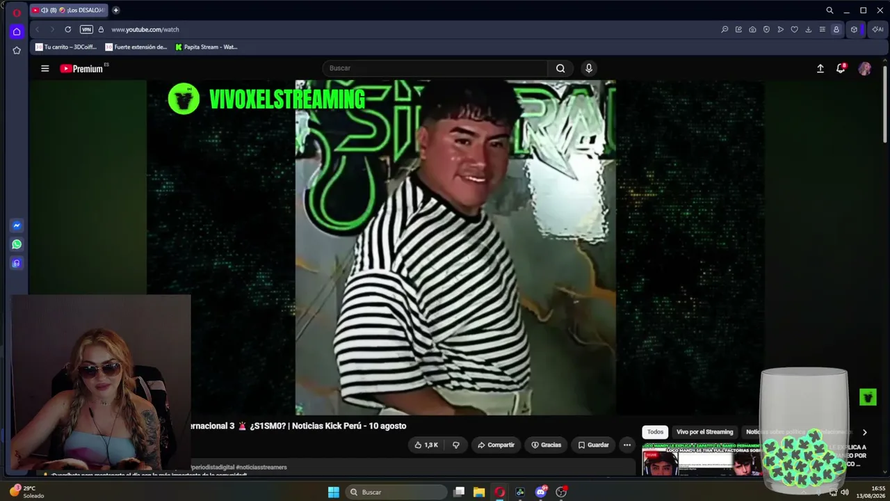
Task: Open Discord from the Windows taskbar
Action: pyautogui.click(x=540, y=492)
